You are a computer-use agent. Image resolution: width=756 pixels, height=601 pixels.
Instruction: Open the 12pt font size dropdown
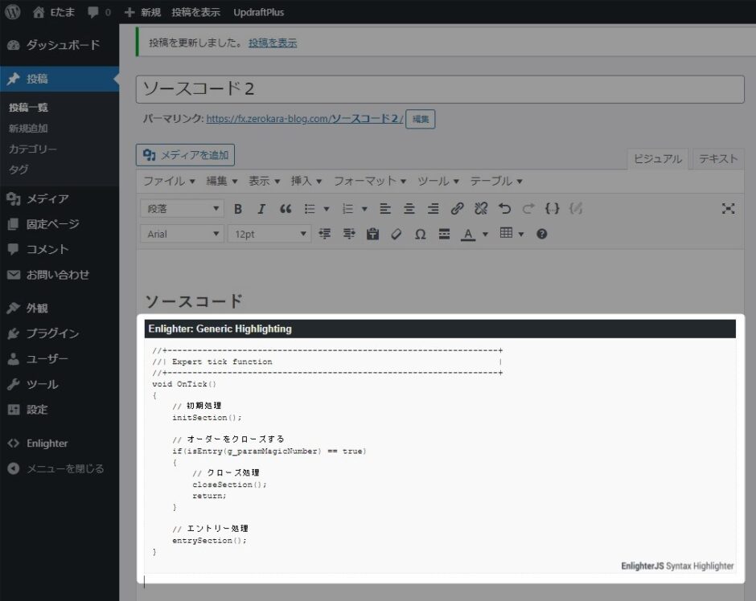pyautogui.click(x=269, y=234)
